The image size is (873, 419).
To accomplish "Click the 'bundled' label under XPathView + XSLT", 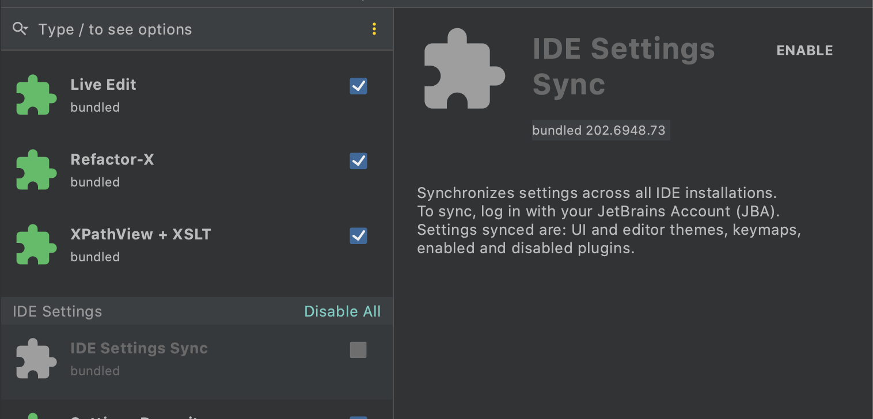I will coord(95,257).
